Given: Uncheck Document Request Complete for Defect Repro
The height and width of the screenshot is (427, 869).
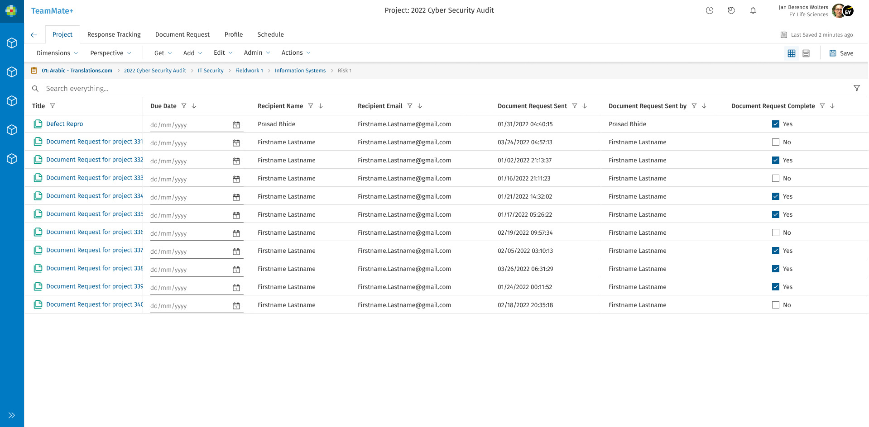Looking at the screenshot, I should coord(775,124).
